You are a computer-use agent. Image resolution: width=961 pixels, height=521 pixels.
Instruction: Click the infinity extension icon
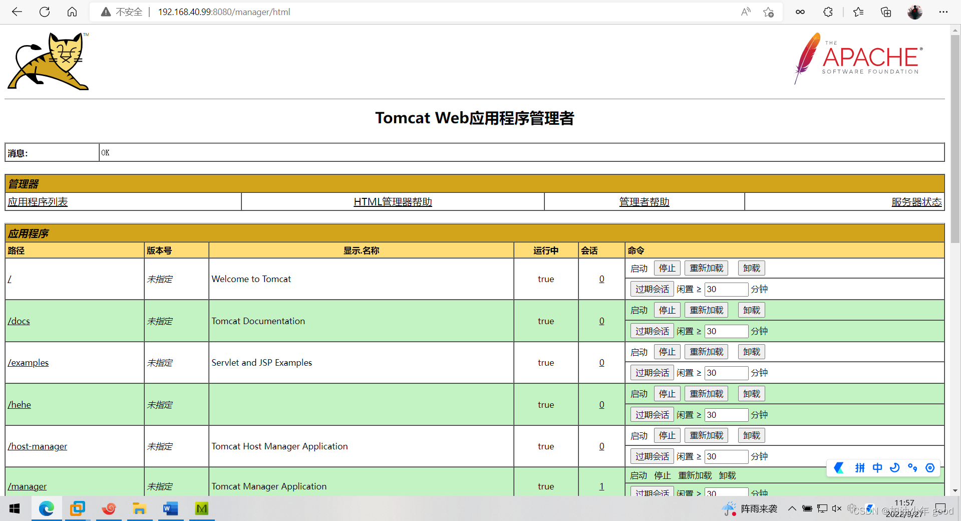point(800,12)
